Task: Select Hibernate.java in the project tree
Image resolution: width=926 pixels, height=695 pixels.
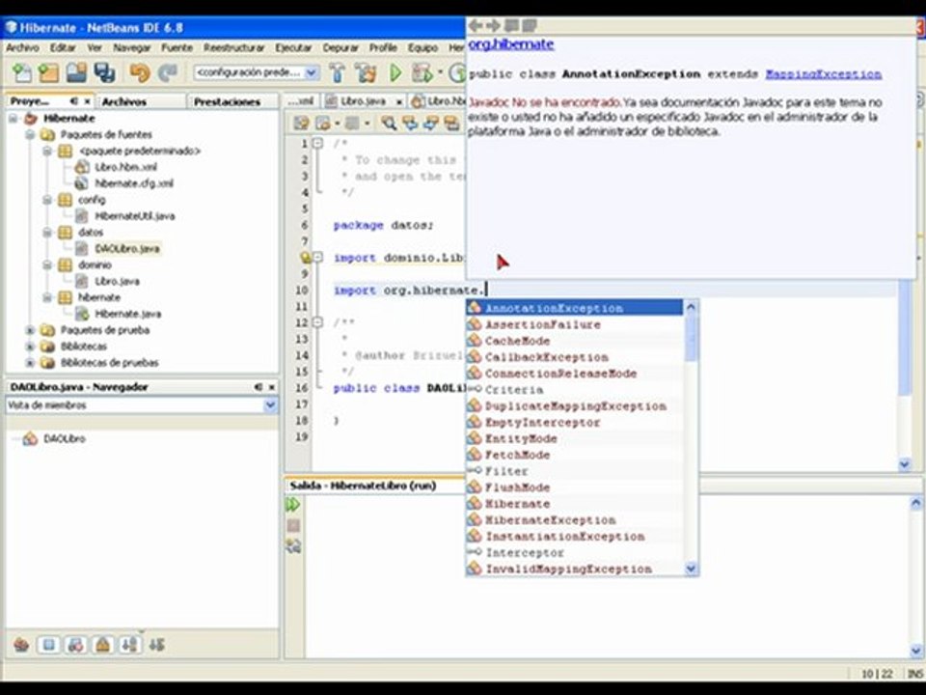Action: pyautogui.click(x=127, y=314)
